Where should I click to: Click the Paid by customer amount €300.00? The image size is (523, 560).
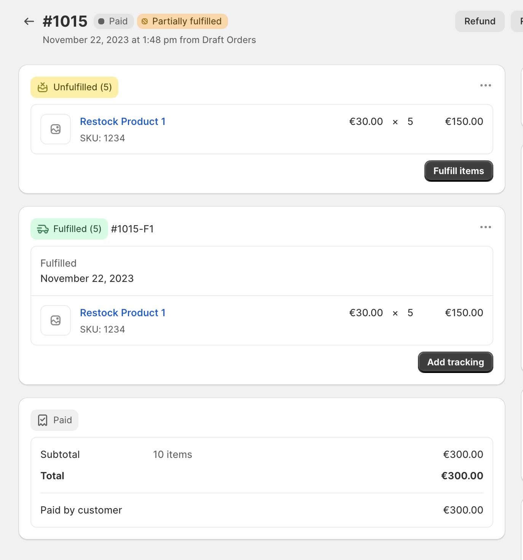(x=463, y=510)
